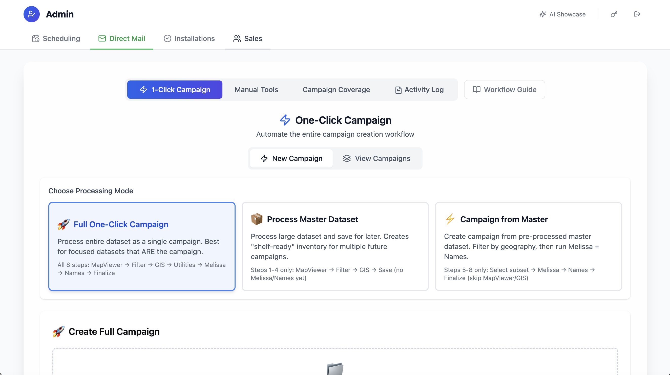Image resolution: width=670 pixels, height=375 pixels.
Task: Select the Direct Mail tab
Action: pos(122,38)
